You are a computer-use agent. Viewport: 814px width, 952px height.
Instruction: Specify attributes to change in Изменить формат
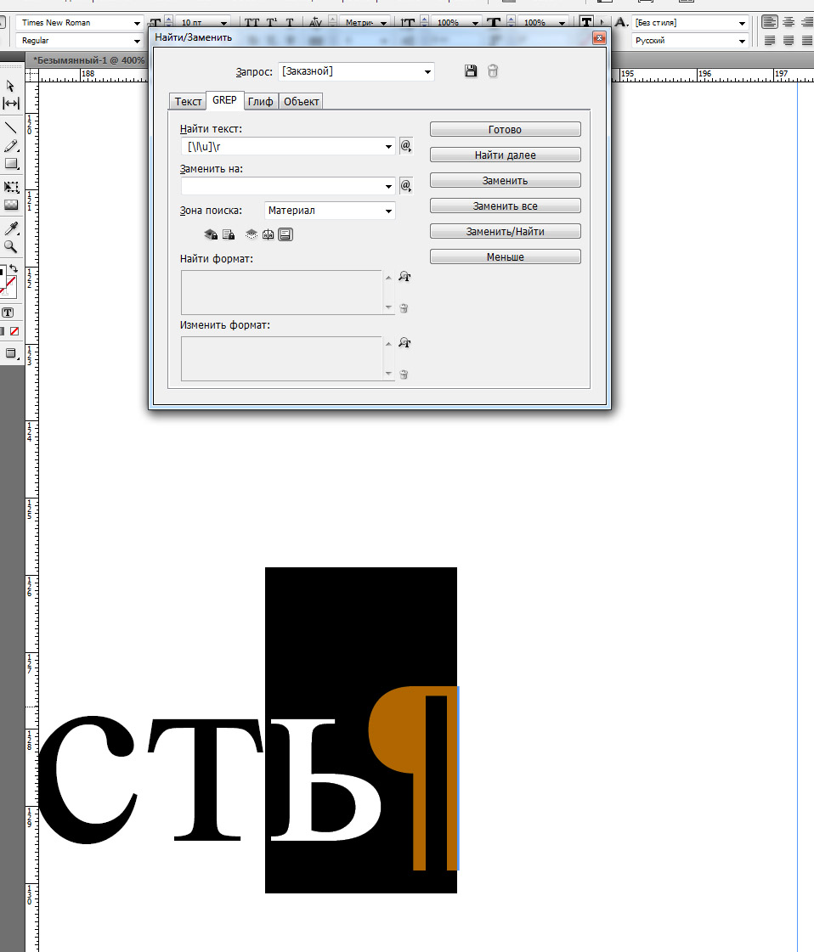tap(404, 343)
